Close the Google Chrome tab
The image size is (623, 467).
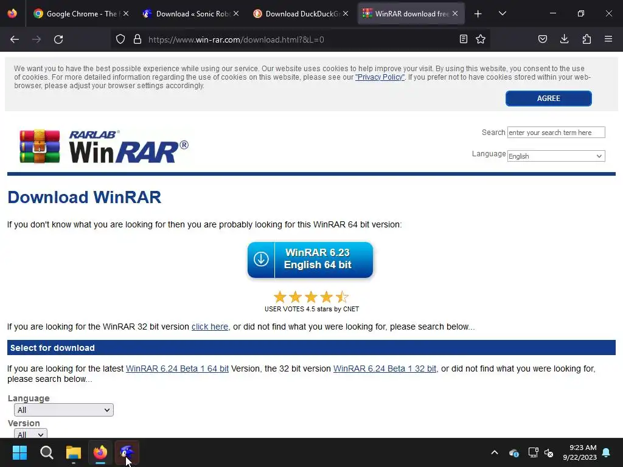(x=126, y=13)
